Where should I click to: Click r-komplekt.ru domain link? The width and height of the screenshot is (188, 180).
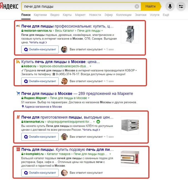pyautogui.click(x=34, y=154)
